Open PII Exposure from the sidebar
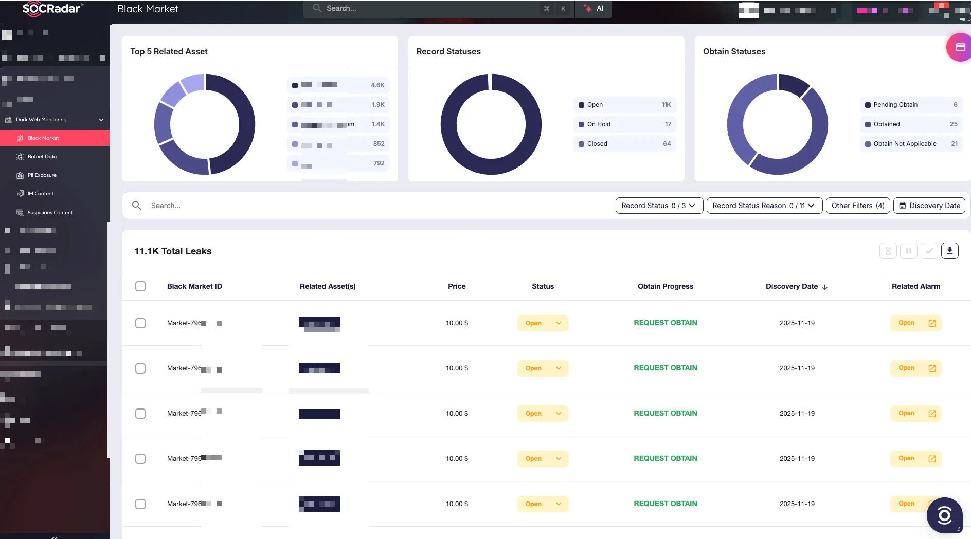The height and width of the screenshot is (539, 971). coord(41,175)
